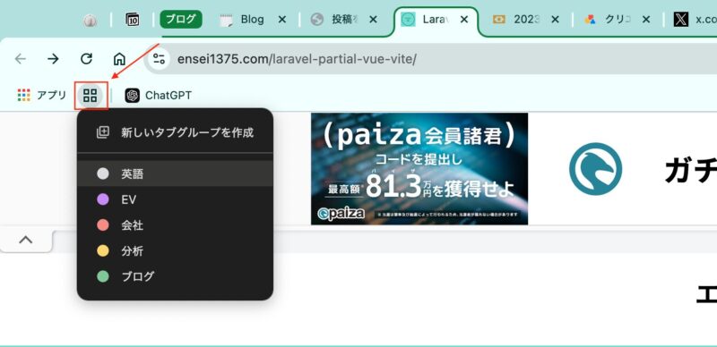717x347 pixels.
Task: Click the white 英語 group color dot
Action: [x=103, y=173]
